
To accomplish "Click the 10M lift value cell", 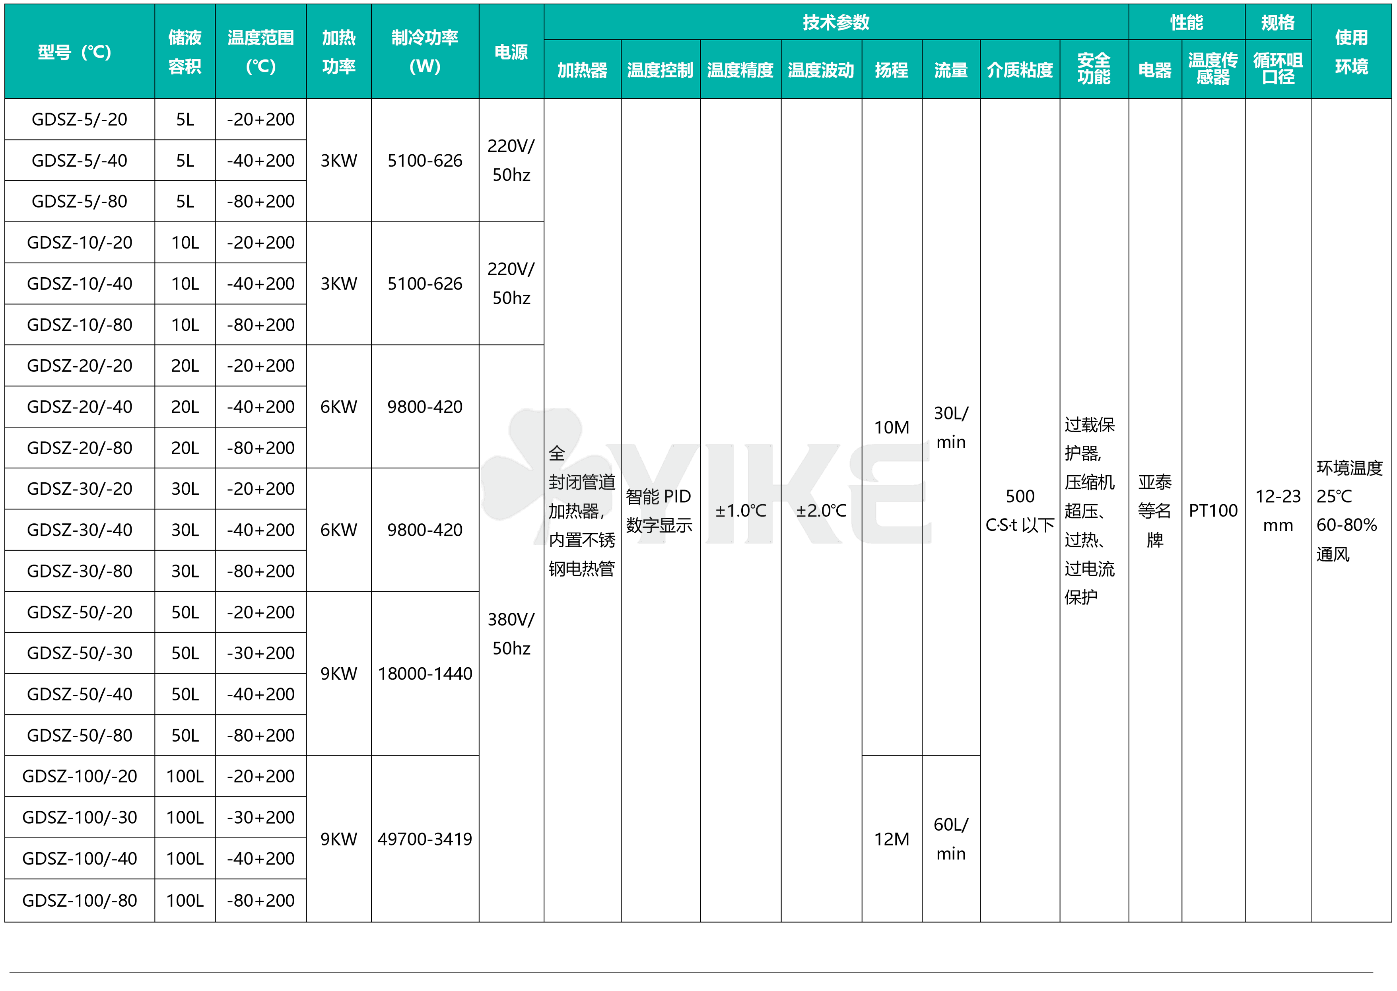I will [x=891, y=427].
